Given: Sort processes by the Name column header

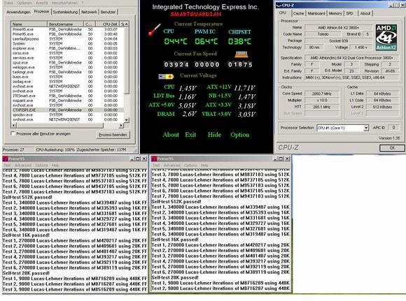Looking at the screenshot, I should tap(29, 24).
